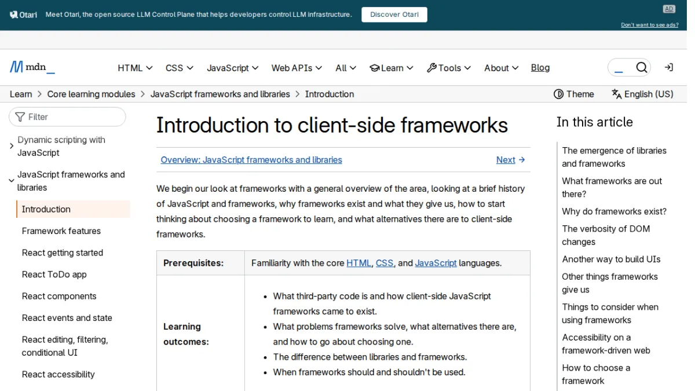The image size is (695, 391).
Task: Click the HTML link in Prerequisites
Action: pyautogui.click(x=359, y=263)
